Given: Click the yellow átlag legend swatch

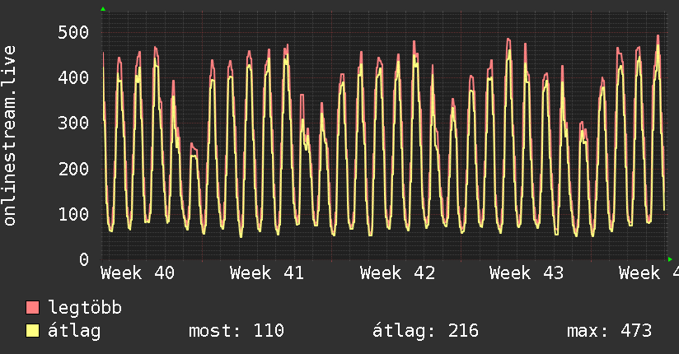Looking at the screenshot, I should pos(33,331).
